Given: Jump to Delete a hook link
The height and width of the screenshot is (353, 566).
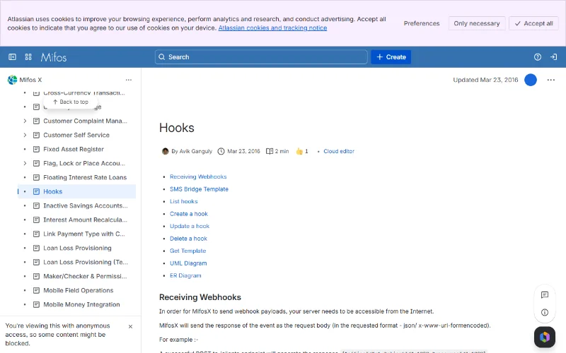Looking at the screenshot, I should [188, 239].
